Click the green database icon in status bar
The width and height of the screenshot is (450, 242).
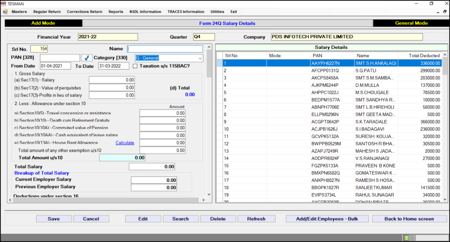[x=406, y=238]
